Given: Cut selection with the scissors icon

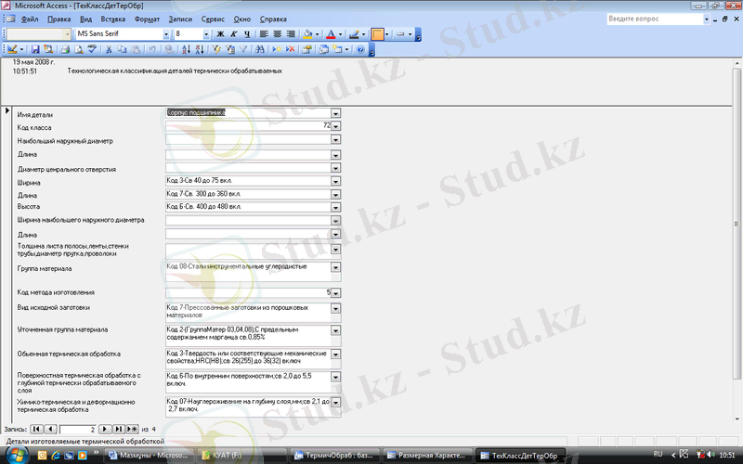Looking at the screenshot, I should point(109,49).
